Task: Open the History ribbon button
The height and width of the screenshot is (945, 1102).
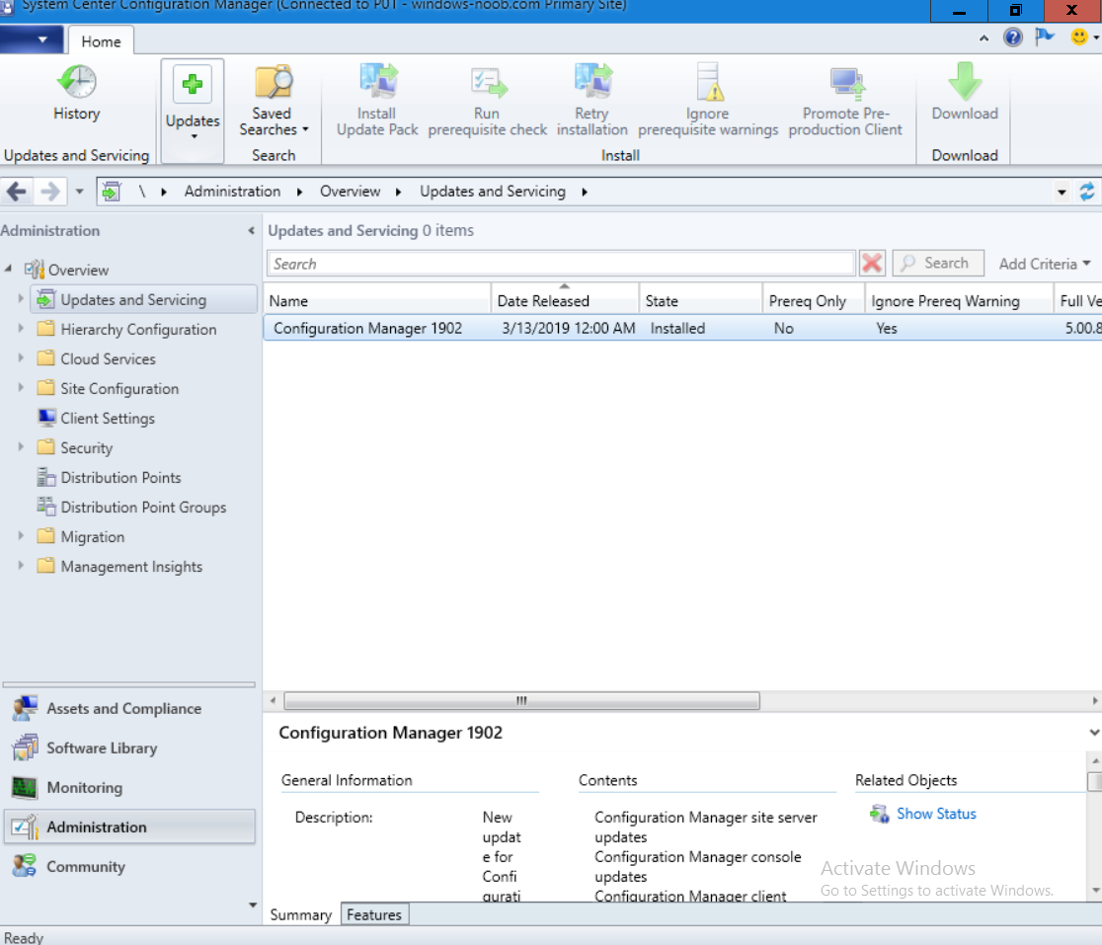Action: [x=77, y=94]
